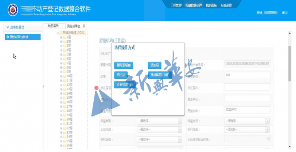Click the software logo emblem
Image resolution: width=296 pixels, height=152 pixels.
pos(13,10)
